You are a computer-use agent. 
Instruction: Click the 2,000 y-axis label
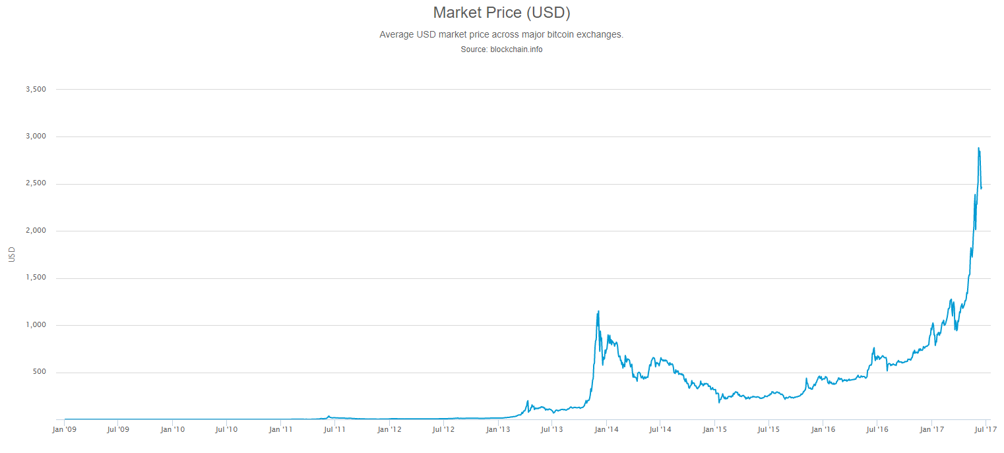pos(35,231)
